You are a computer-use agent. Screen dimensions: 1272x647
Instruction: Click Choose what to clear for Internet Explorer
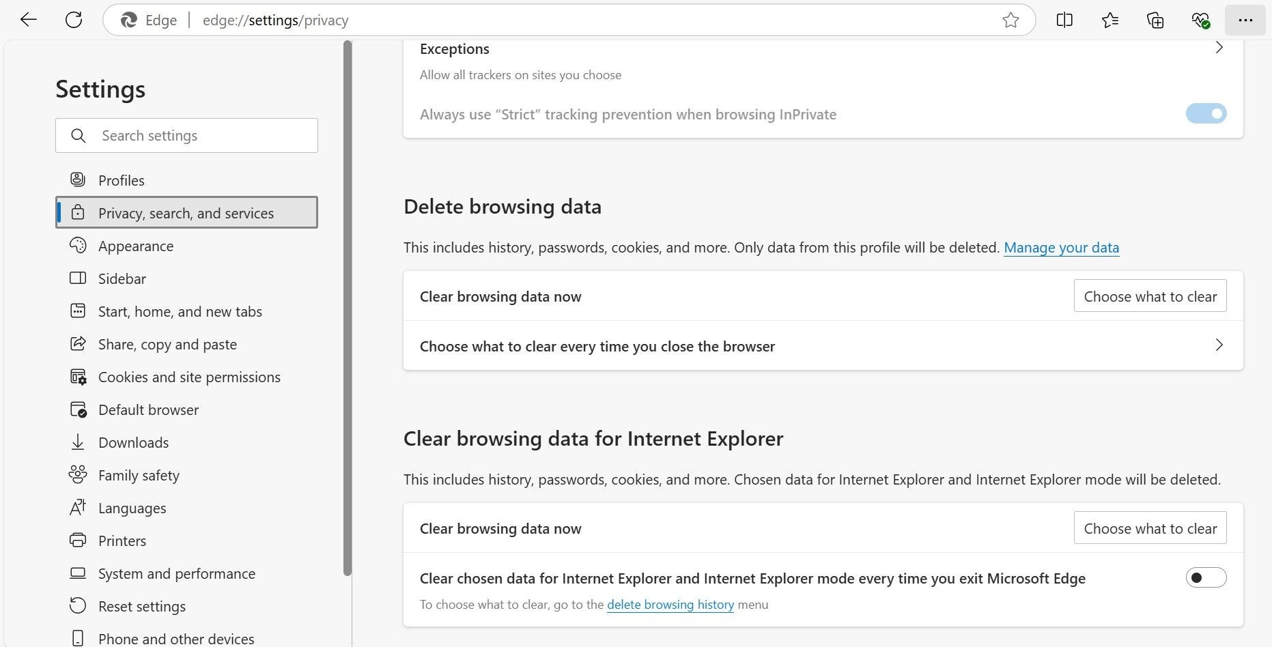click(1150, 528)
